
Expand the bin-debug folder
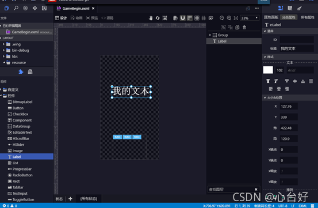(x=3, y=50)
